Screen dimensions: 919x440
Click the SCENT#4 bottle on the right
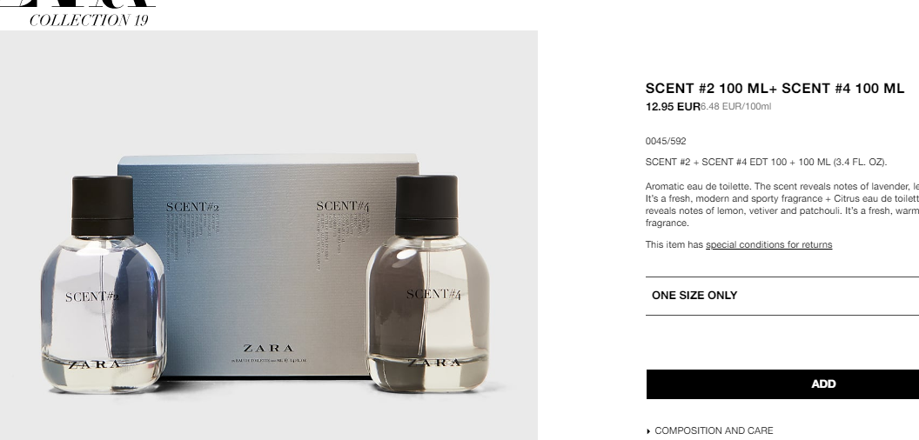427,283
